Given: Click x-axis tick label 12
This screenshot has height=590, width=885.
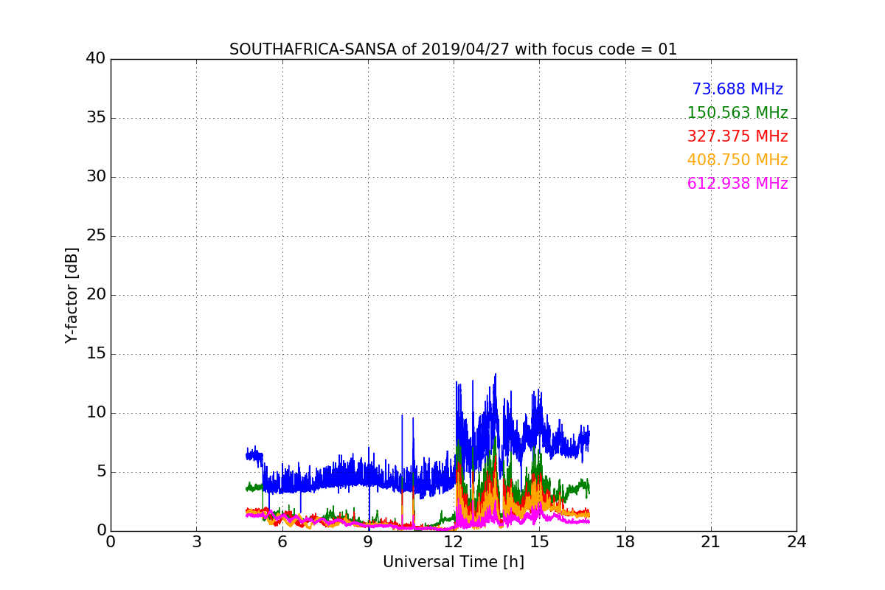Looking at the screenshot, I should click(454, 541).
